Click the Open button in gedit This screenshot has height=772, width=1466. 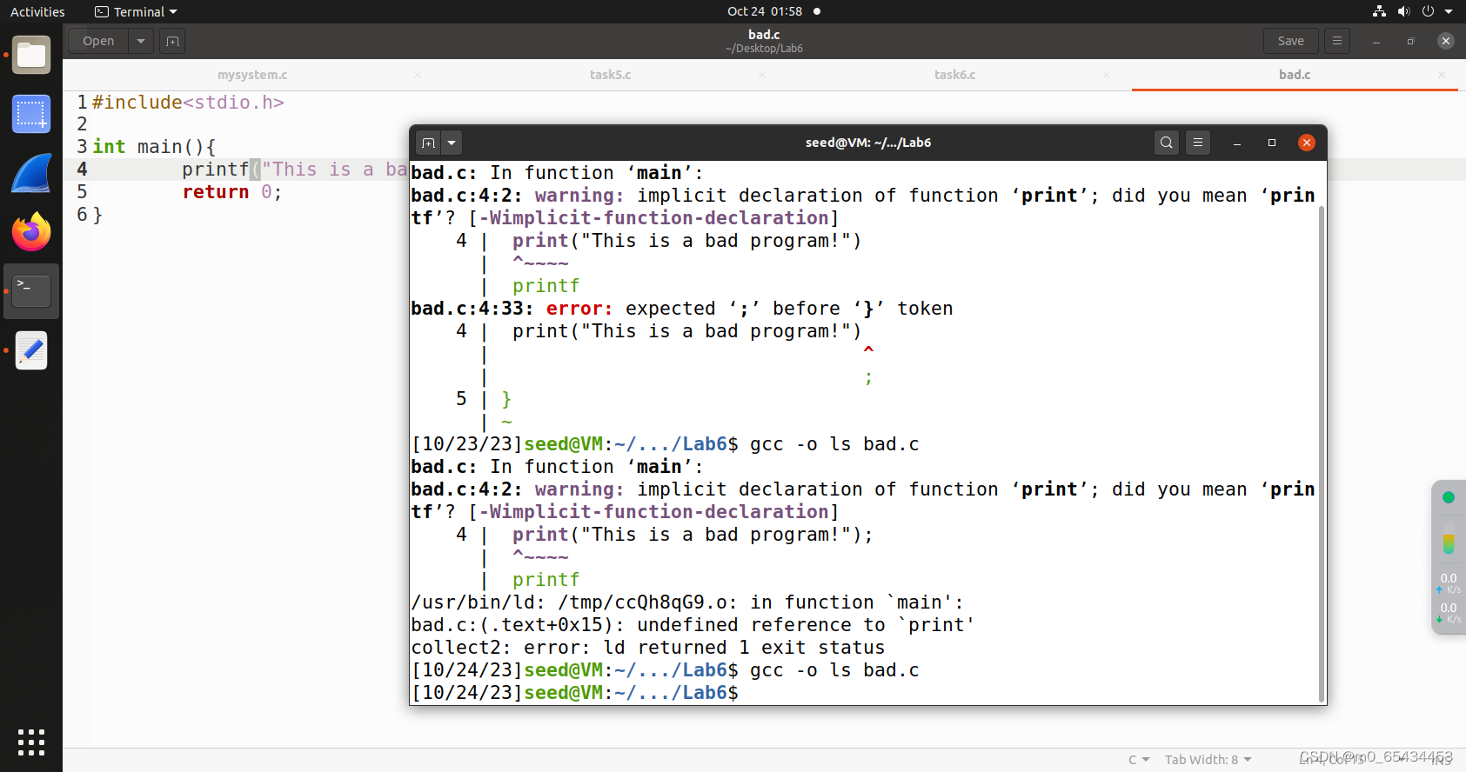tap(98, 41)
